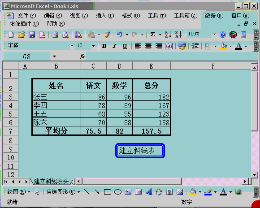
Task: Open the 自选图形 AutoShapes button
Action: click(x=63, y=192)
